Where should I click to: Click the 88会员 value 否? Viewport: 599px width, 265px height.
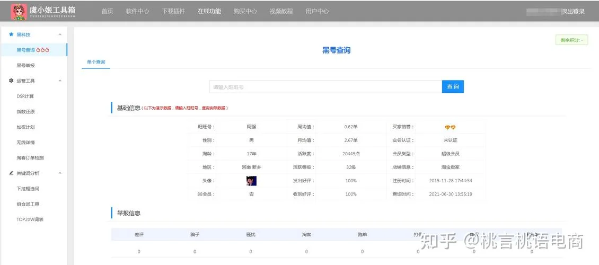click(x=251, y=194)
